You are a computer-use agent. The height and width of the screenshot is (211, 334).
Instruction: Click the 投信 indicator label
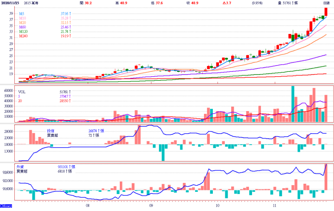pos(52,131)
